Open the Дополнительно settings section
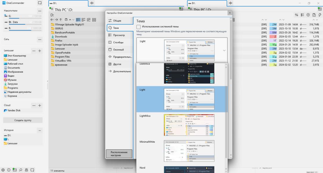This screenshot has width=323, height=173. (x=120, y=72)
